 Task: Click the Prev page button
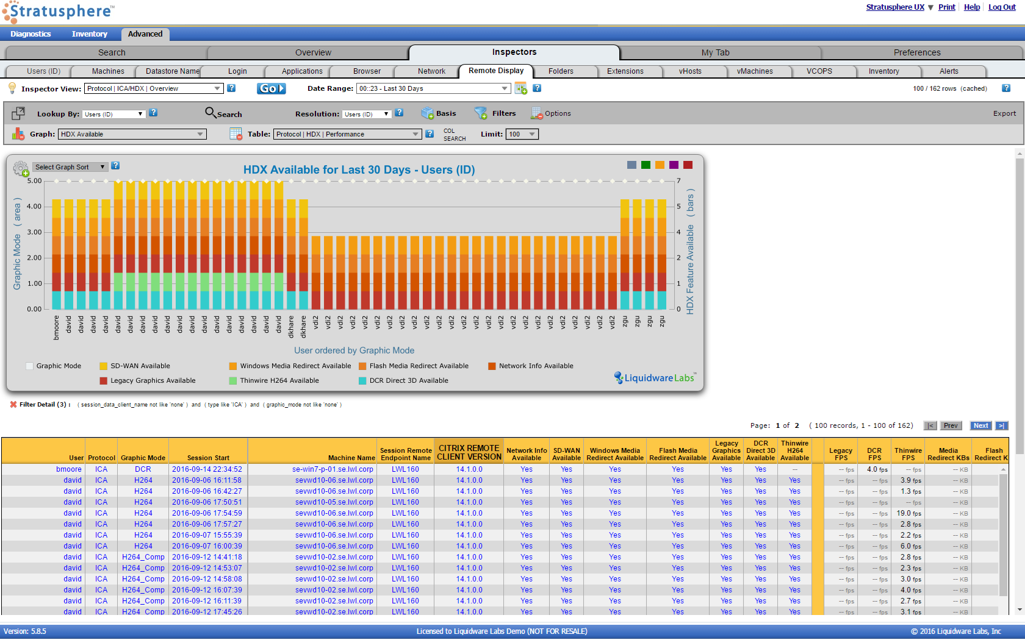951,426
